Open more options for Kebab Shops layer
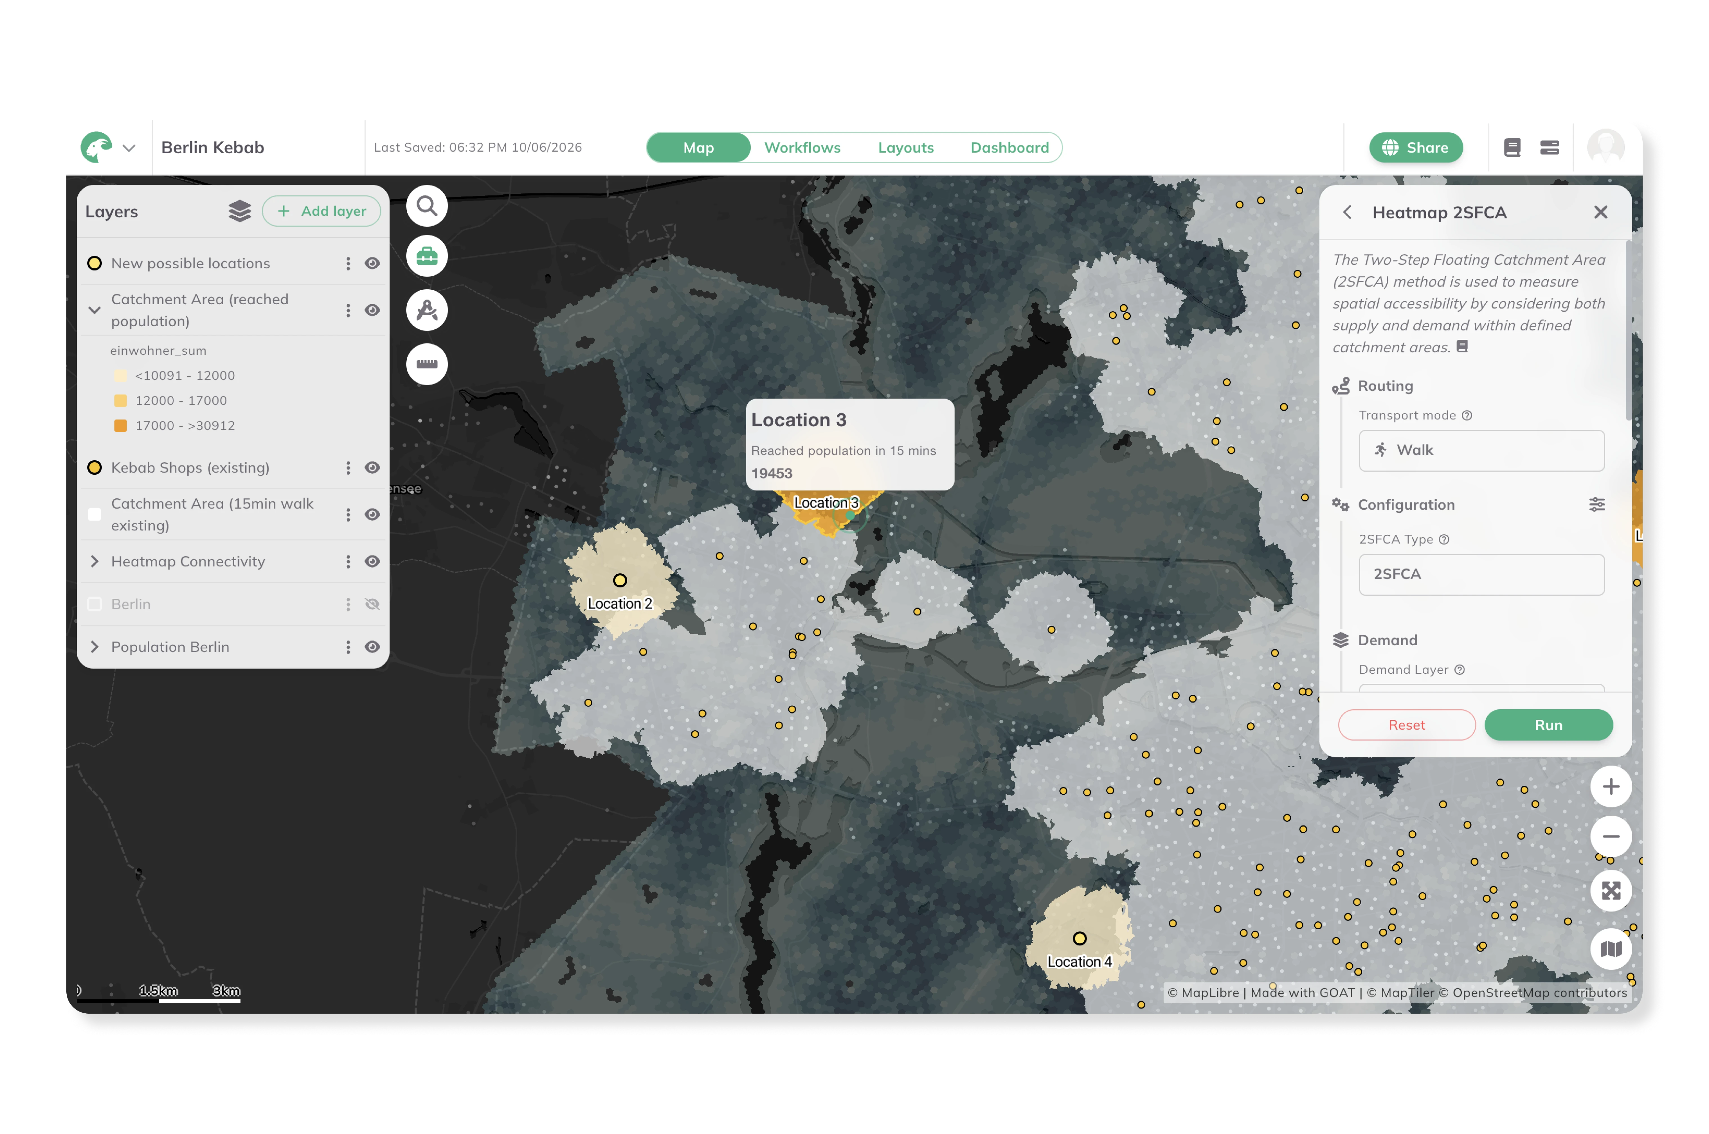Image resolution: width=1709 pixels, height=1134 pixels. click(348, 468)
